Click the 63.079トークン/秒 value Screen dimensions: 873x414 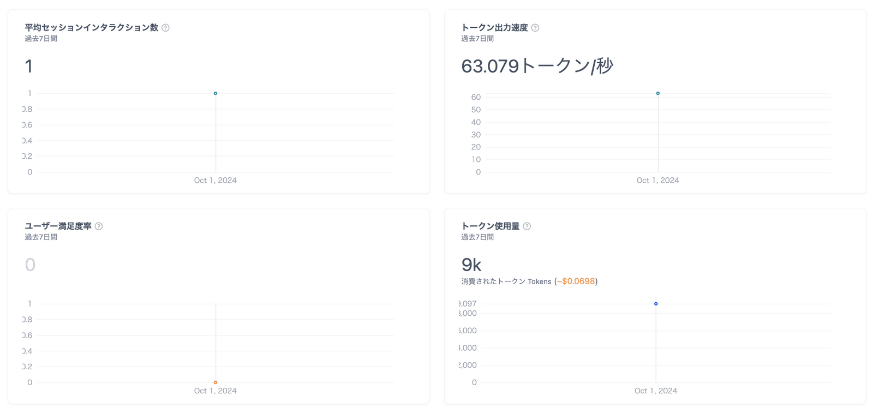(537, 66)
